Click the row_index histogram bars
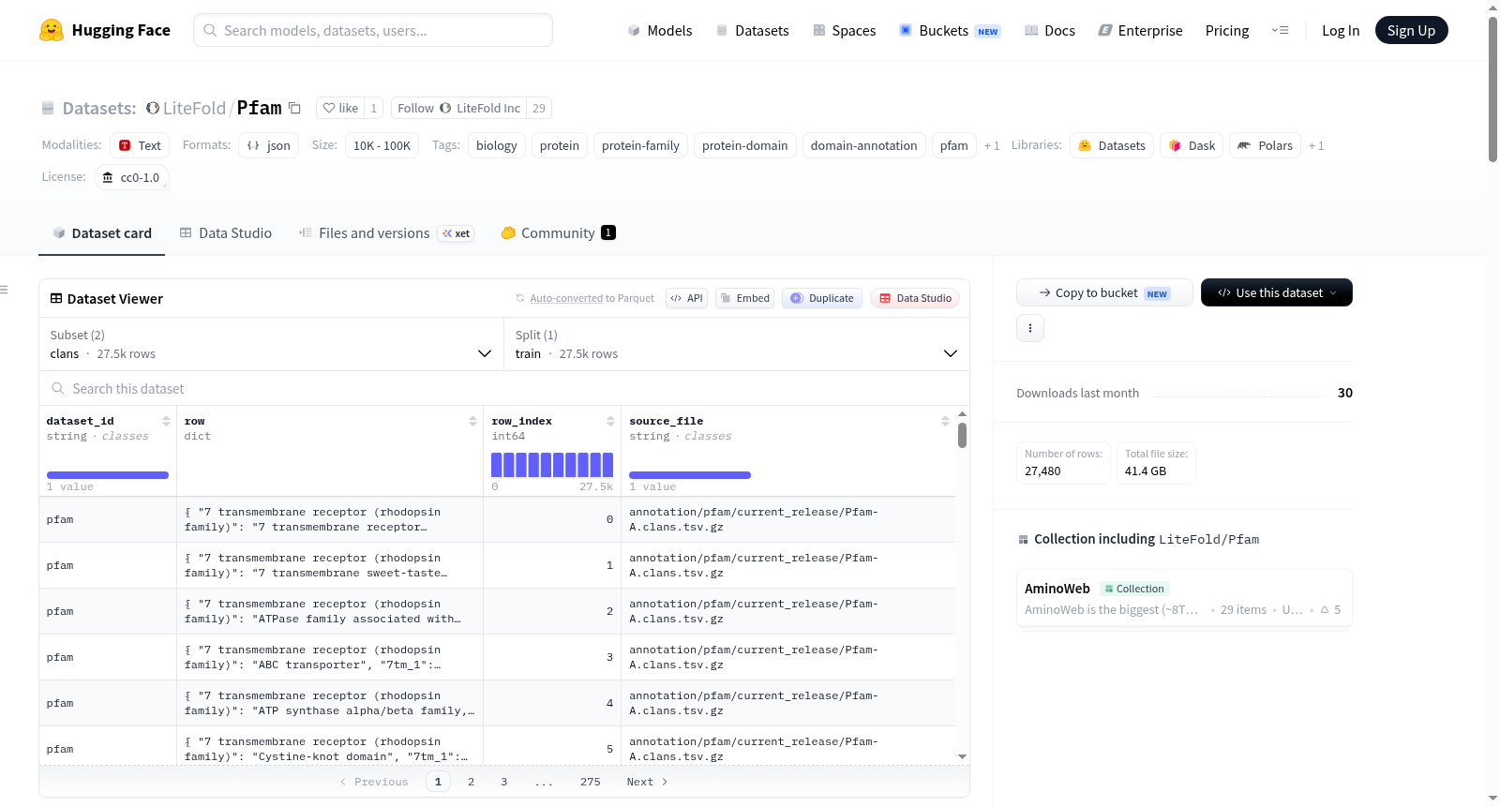Image resolution: width=1500 pixels, height=807 pixels. (552, 465)
